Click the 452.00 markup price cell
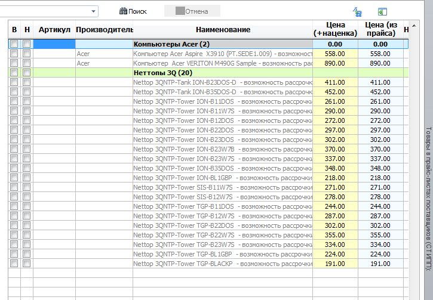 [335, 92]
